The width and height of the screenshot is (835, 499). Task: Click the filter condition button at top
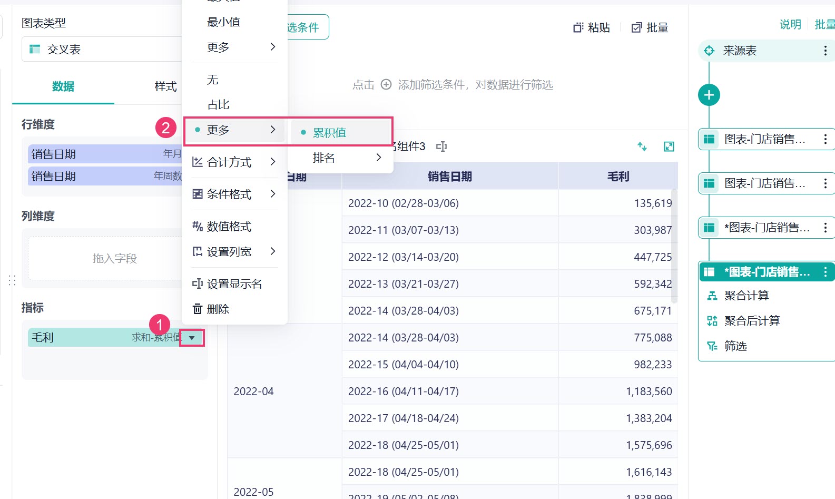point(308,27)
